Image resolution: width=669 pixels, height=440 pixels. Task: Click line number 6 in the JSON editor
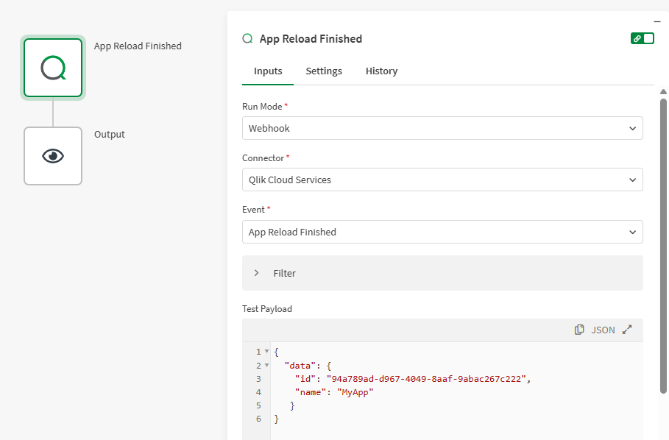[x=258, y=419]
